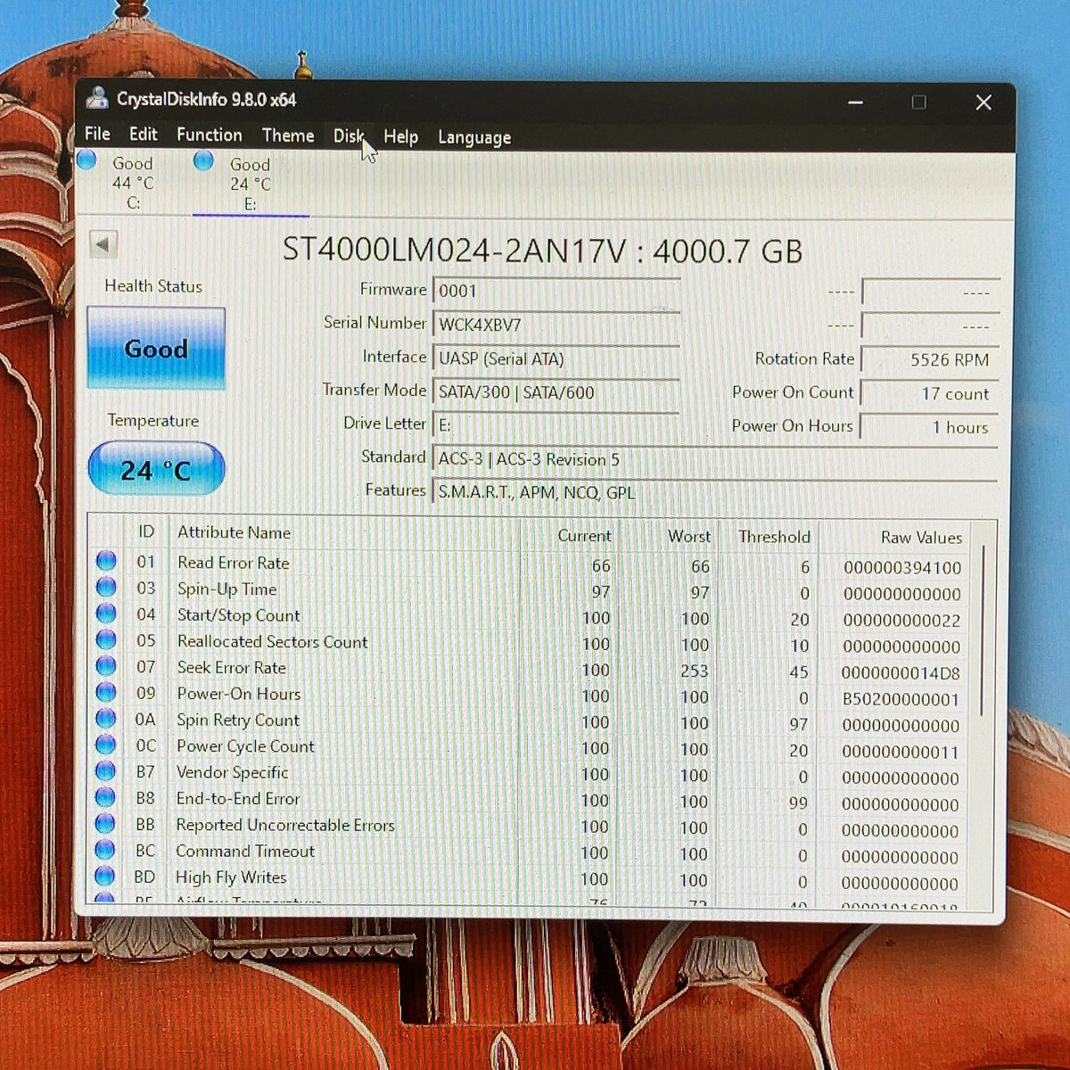1070x1070 pixels.
Task: Click the Reallocated Sectors Count attribute name
Action: tap(272, 641)
